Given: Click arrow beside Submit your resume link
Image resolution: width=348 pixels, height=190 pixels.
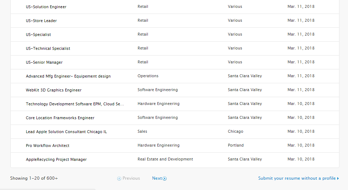Looking at the screenshot, I should click(x=338, y=179).
